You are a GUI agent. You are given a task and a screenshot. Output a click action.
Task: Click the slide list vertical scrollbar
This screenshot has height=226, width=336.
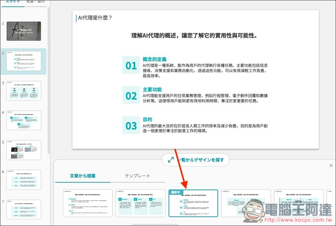pos(49,80)
